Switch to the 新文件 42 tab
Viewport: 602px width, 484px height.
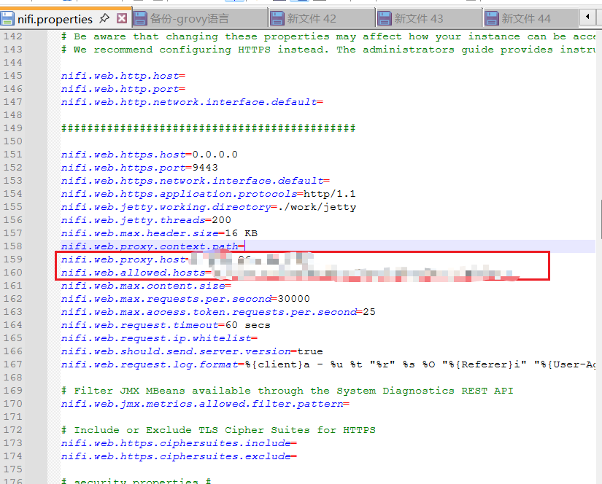click(322, 18)
